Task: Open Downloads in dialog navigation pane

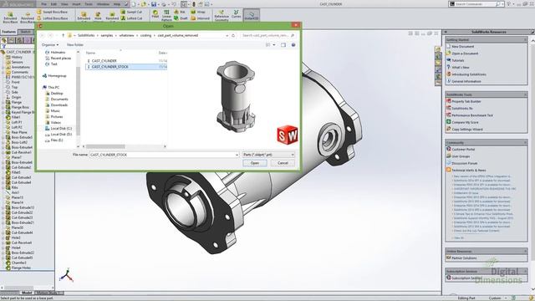Action: (59, 105)
